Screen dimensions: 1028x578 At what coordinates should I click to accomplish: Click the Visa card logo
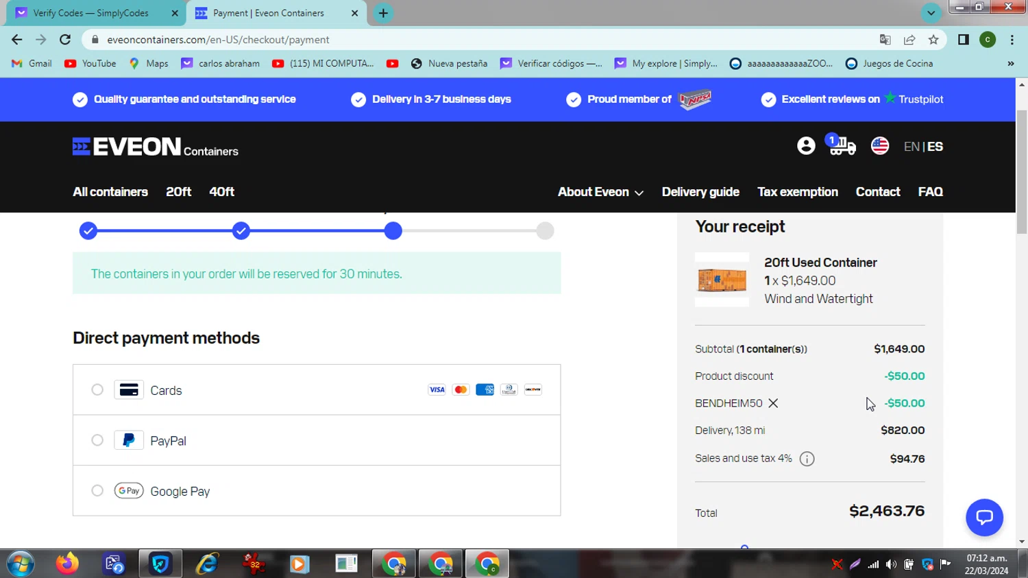(x=437, y=389)
